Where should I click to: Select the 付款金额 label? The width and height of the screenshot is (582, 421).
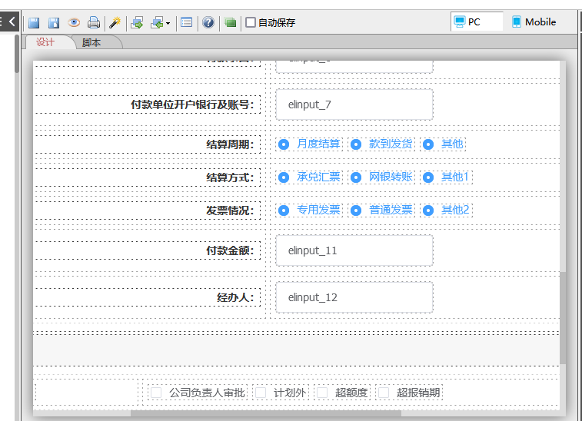(x=230, y=250)
